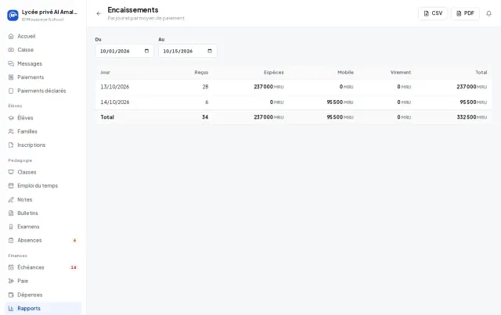Open Échéances with badge 16
The width and height of the screenshot is (501, 315).
43,267
